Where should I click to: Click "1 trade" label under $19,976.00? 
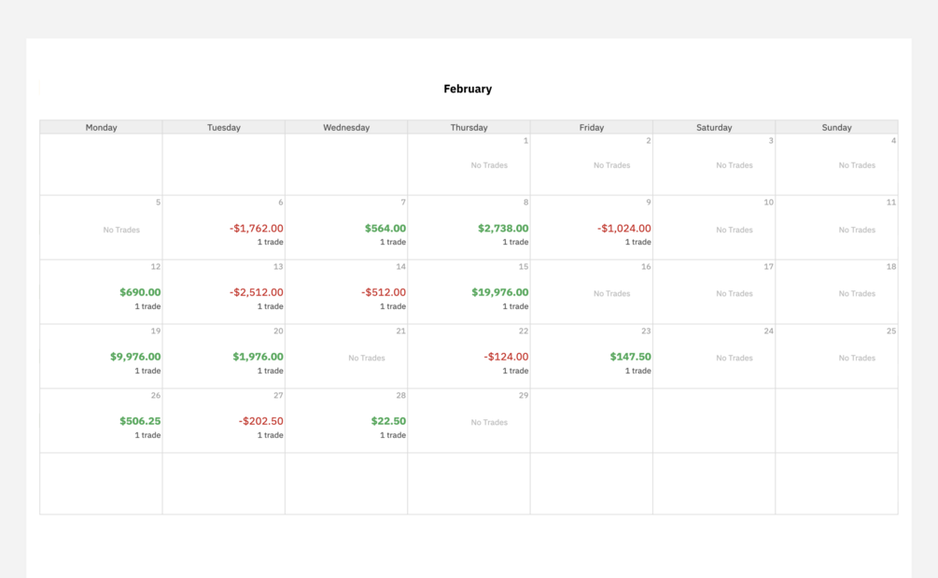click(515, 306)
